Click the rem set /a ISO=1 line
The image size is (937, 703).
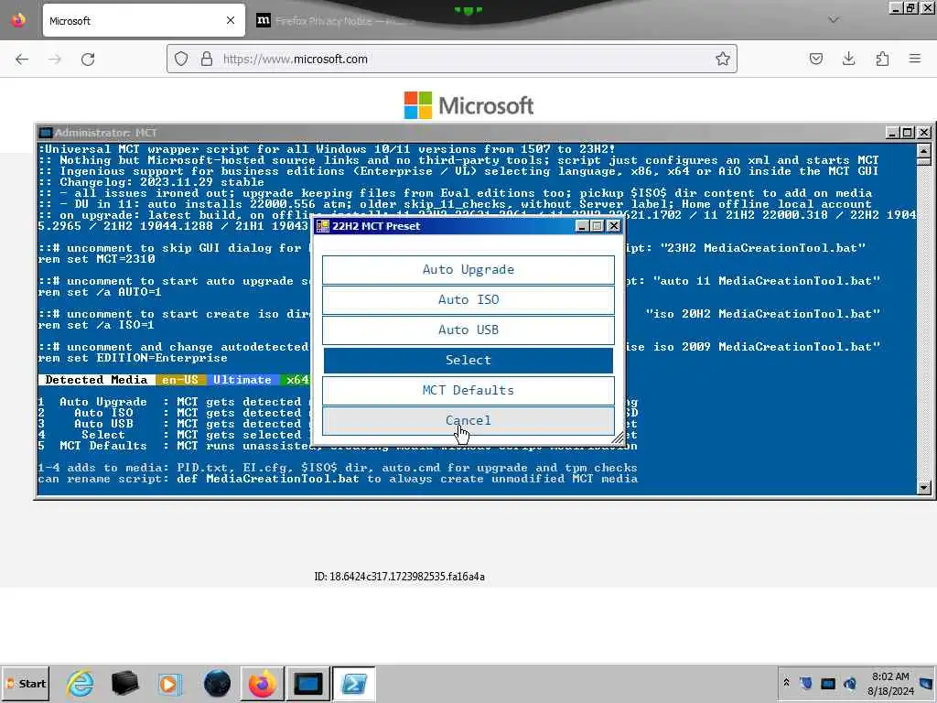coord(96,325)
